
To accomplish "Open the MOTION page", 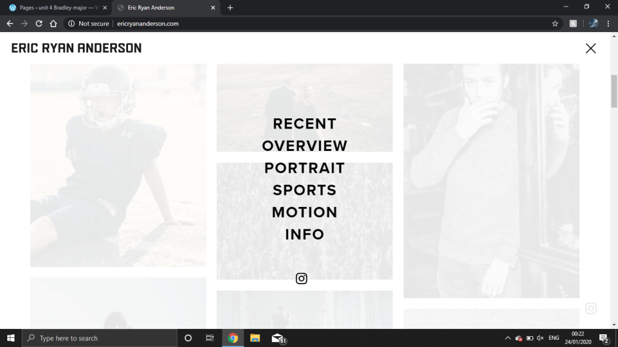I will coord(304,212).
